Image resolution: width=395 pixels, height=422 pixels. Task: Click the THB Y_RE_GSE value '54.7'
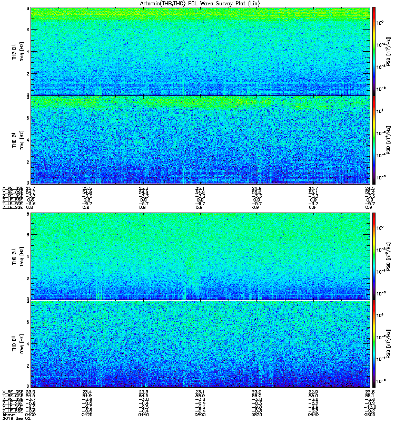[x=31, y=193]
